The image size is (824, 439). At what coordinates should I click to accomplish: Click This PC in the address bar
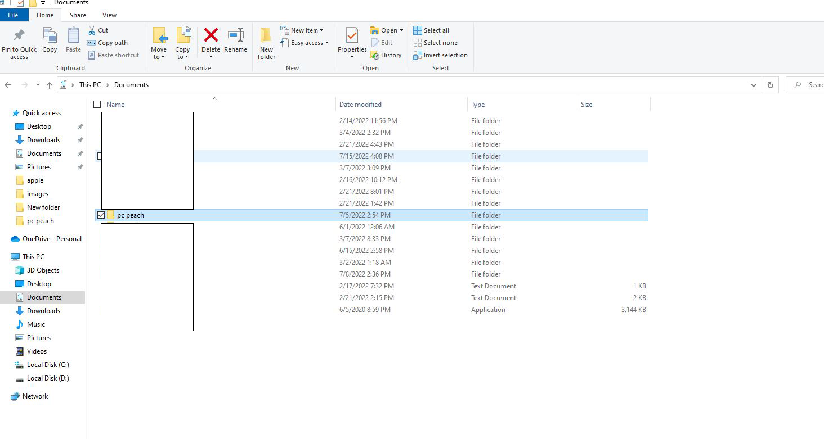click(x=90, y=85)
